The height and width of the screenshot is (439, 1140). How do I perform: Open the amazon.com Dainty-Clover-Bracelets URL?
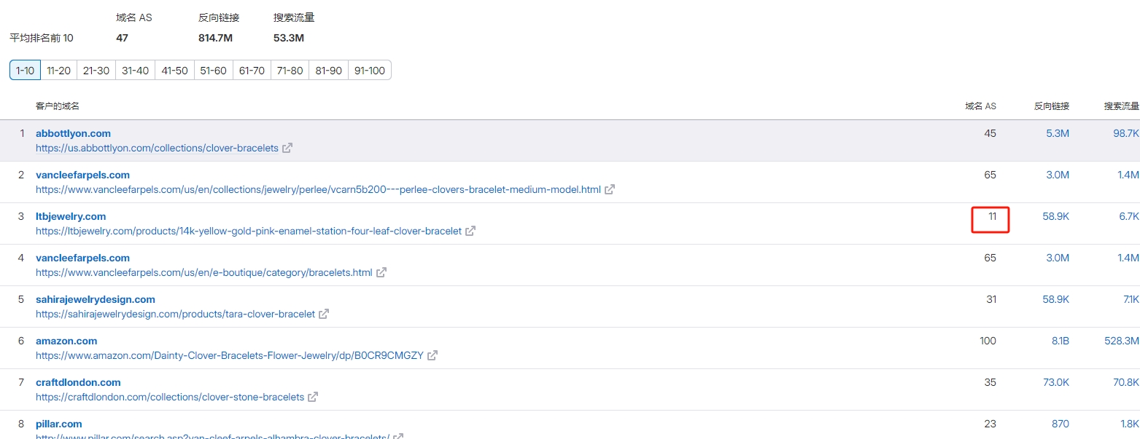point(230,355)
